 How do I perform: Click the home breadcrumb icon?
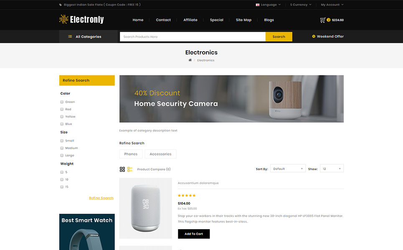point(190,60)
